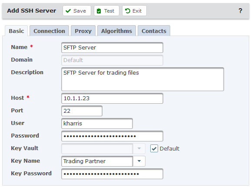Image resolution: width=251 pixels, height=187 pixels.
Task: Open the Algorithms tab
Action: [116, 31]
